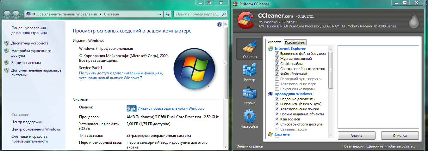Toggle Выполнить (в меню Пуск) checkbox
The height and width of the screenshot is (151, 428).
(x=277, y=104)
